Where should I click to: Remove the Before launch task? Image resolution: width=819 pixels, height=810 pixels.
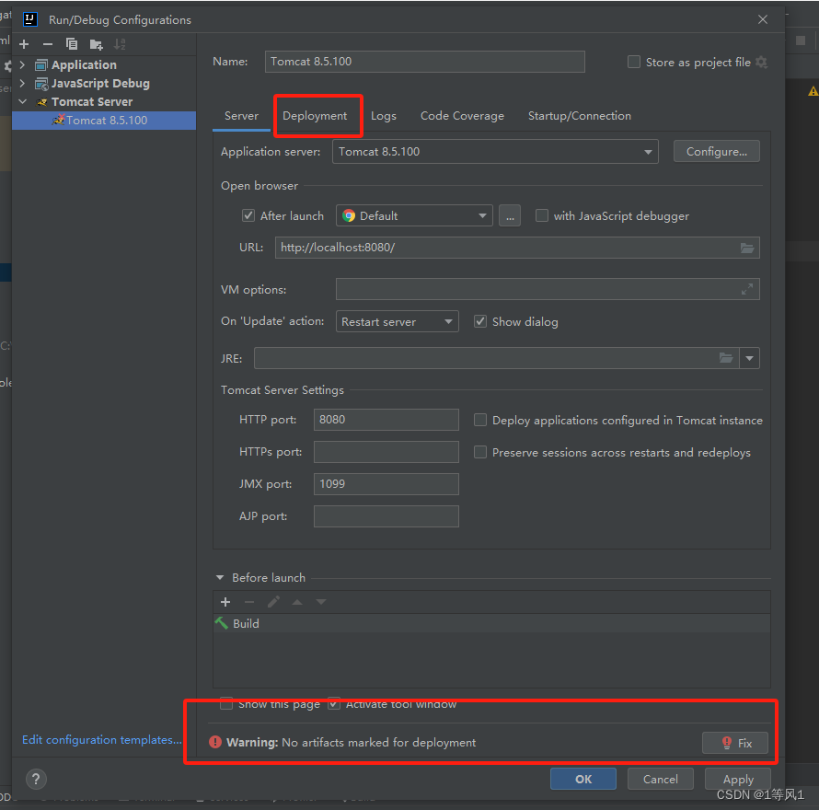coord(249,602)
